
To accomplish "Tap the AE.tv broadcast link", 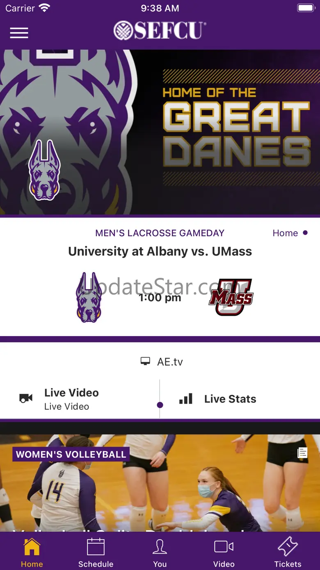I will click(x=162, y=362).
